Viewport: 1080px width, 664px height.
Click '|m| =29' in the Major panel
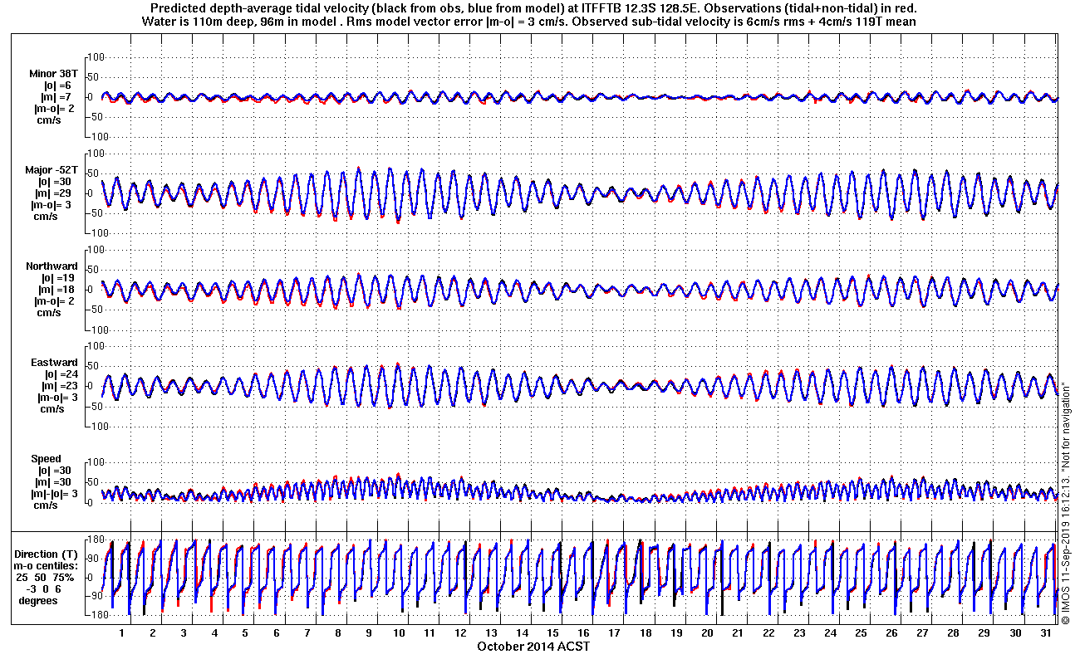point(56,193)
